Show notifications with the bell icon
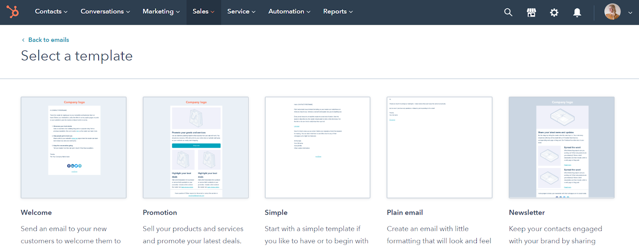639x248 pixels. coord(577,12)
